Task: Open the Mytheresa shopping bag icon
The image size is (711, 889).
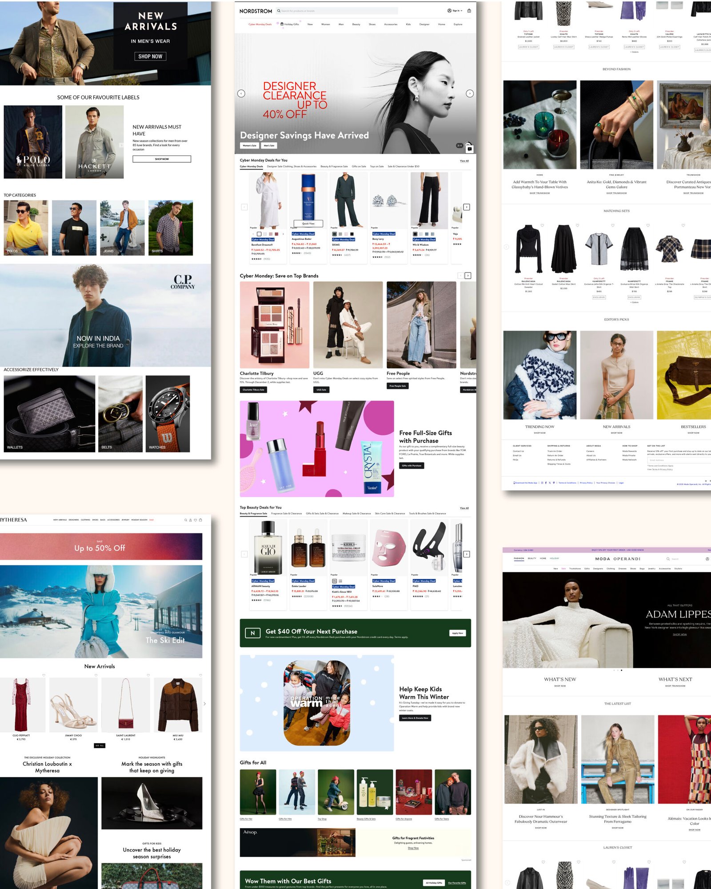Action: point(200,520)
